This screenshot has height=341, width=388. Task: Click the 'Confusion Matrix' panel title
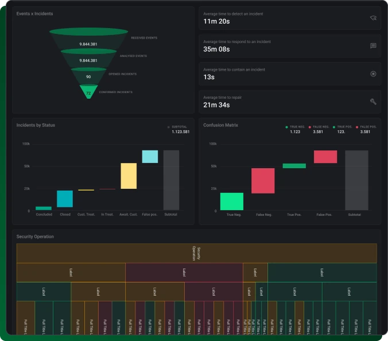(x=220, y=125)
